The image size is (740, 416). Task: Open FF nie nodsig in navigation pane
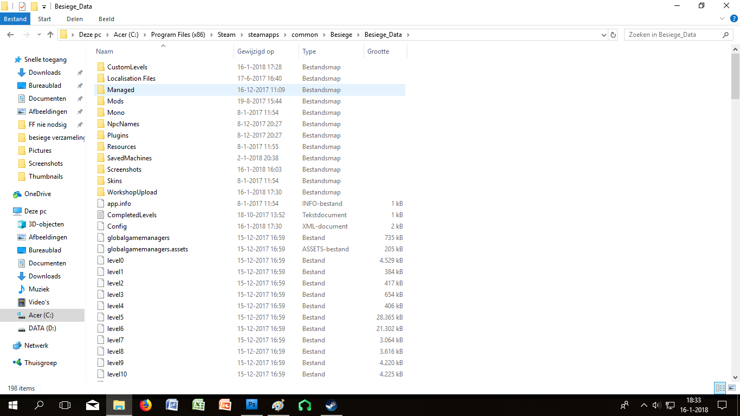point(48,125)
